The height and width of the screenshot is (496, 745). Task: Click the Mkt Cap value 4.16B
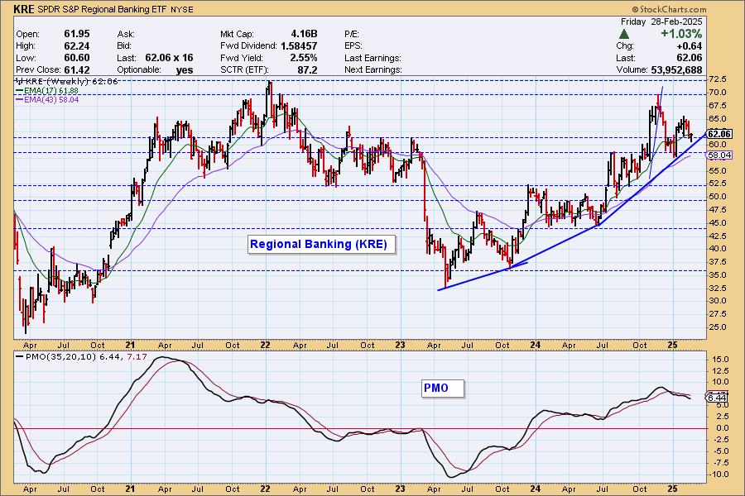[x=304, y=34]
